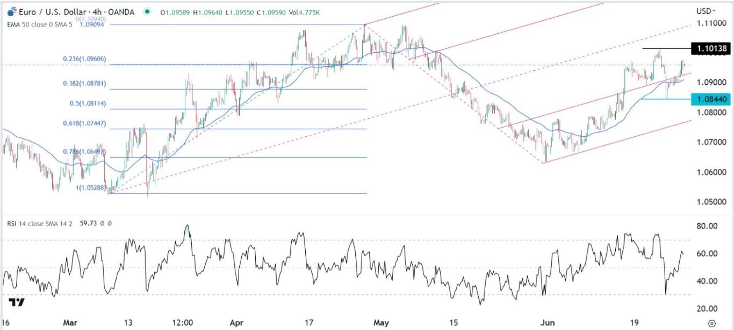This screenshot has height=330, width=734.
Task: Click the open price O1.09589 value
Action: (175, 11)
